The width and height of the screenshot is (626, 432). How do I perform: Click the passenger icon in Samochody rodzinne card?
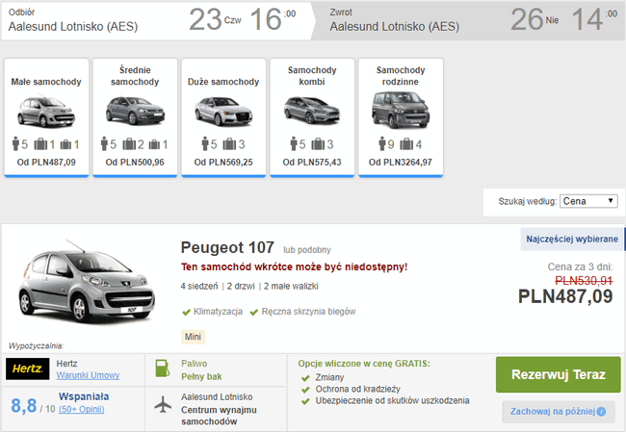382,143
